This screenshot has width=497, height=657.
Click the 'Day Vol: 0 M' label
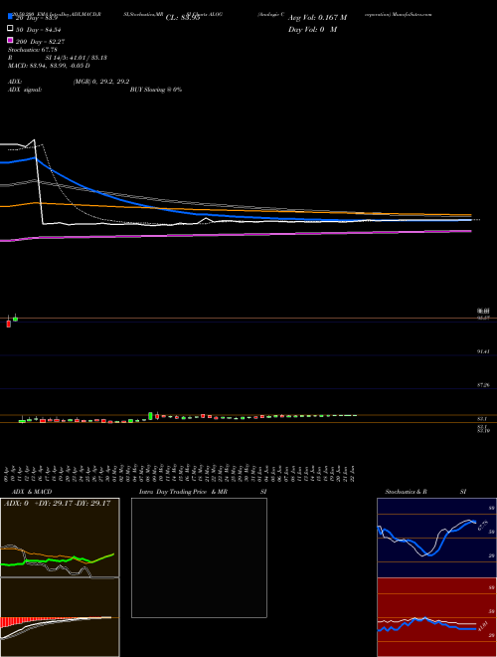click(x=312, y=29)
